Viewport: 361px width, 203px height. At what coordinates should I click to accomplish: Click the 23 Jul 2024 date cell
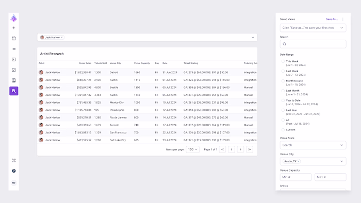point(170,140)
